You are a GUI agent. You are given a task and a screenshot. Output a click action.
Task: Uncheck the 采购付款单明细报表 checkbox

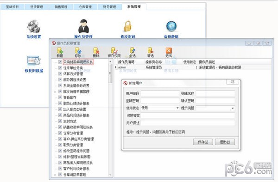tap(60, 62)
